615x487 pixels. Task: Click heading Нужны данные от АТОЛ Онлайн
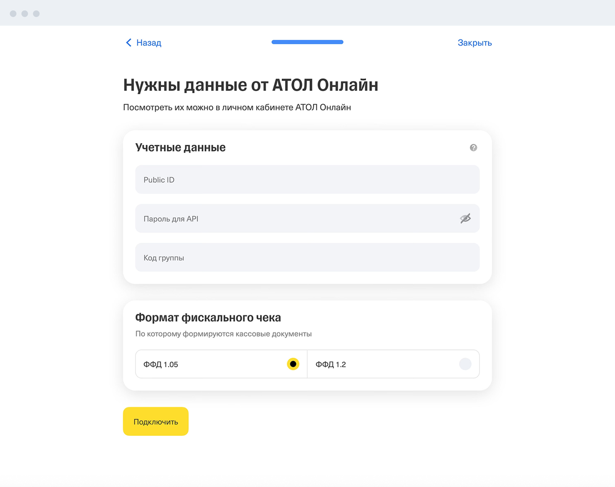(251, 85)
